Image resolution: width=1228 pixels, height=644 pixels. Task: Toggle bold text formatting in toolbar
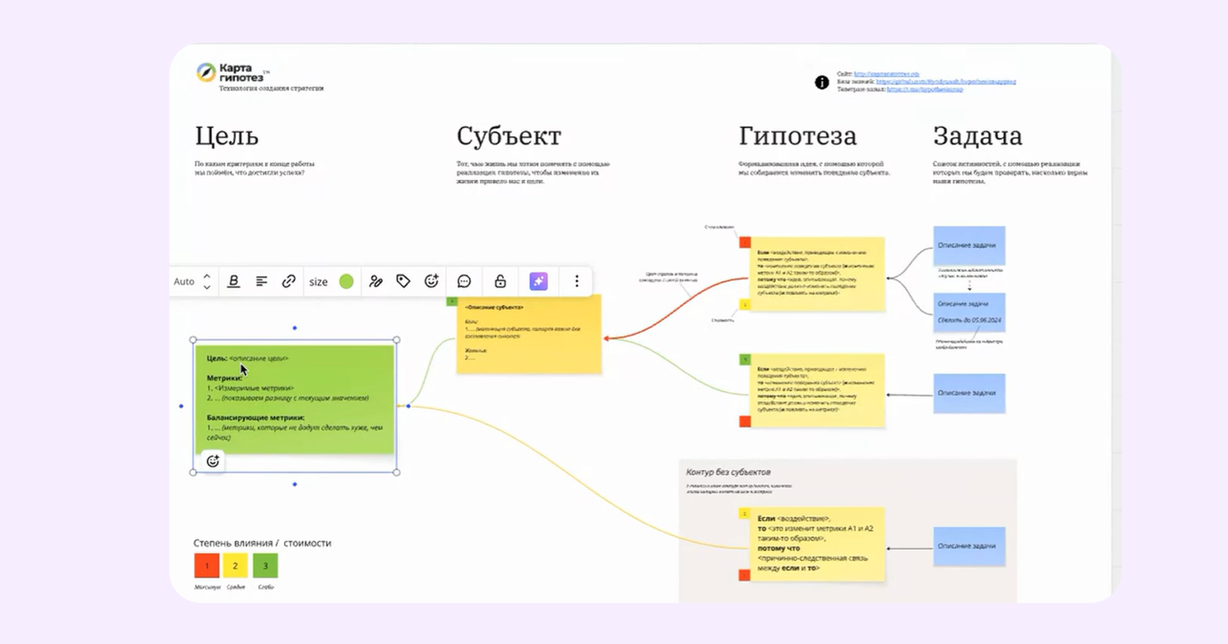click(x=233, y=282)
